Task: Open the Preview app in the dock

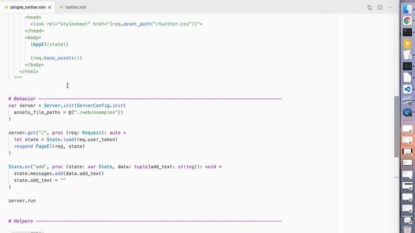Action: pyautogui.click(x=407, y=101)
